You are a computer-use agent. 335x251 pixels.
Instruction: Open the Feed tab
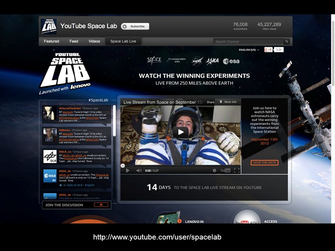[74, 41]
